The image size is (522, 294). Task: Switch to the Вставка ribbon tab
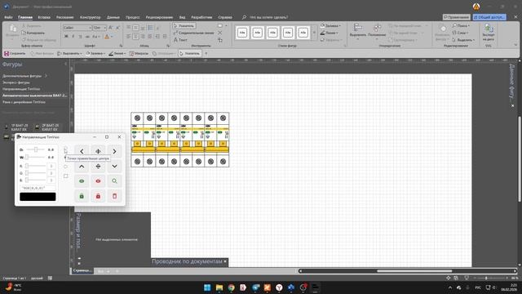(44, 17)
